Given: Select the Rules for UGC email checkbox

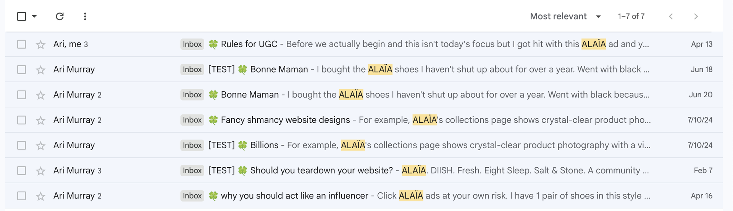Looking at the screenshot, I should click(x=22, y=44).
